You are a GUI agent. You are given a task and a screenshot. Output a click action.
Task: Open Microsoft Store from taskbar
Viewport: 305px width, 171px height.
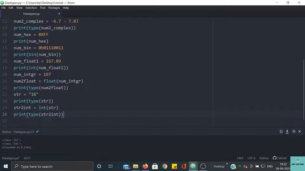coord(155,166)
